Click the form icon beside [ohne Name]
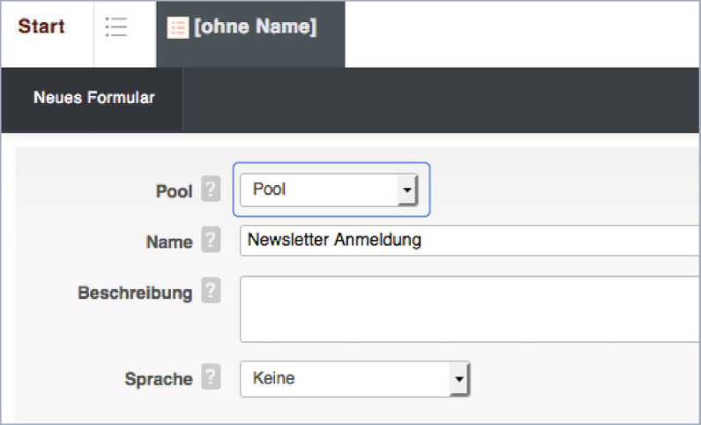The height and width of the screenshot is (425, 701). coord(177,28)
